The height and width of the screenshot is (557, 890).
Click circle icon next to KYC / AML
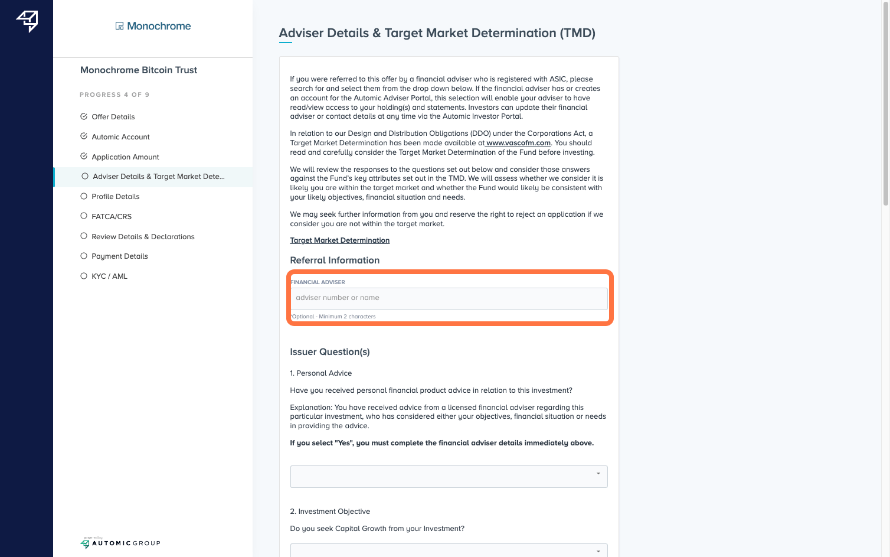[84, 276]
